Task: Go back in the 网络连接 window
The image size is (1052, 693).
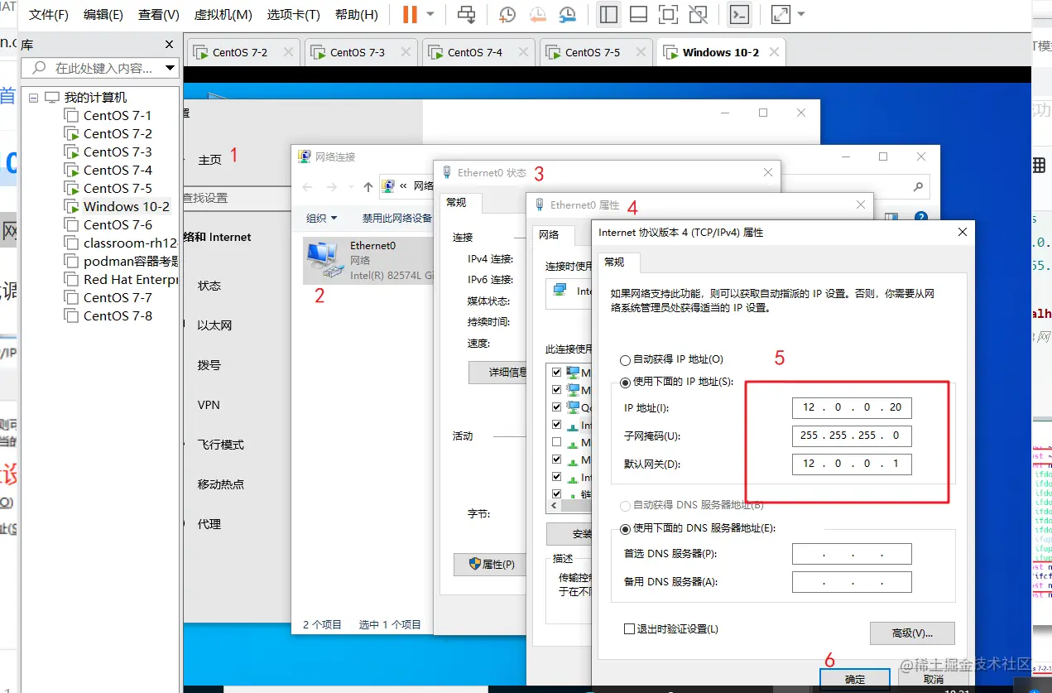Action: click(307, 187)
